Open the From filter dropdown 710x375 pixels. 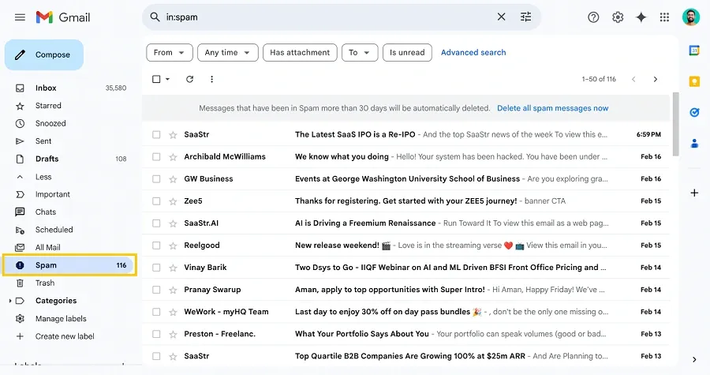(x=170, y=53)
